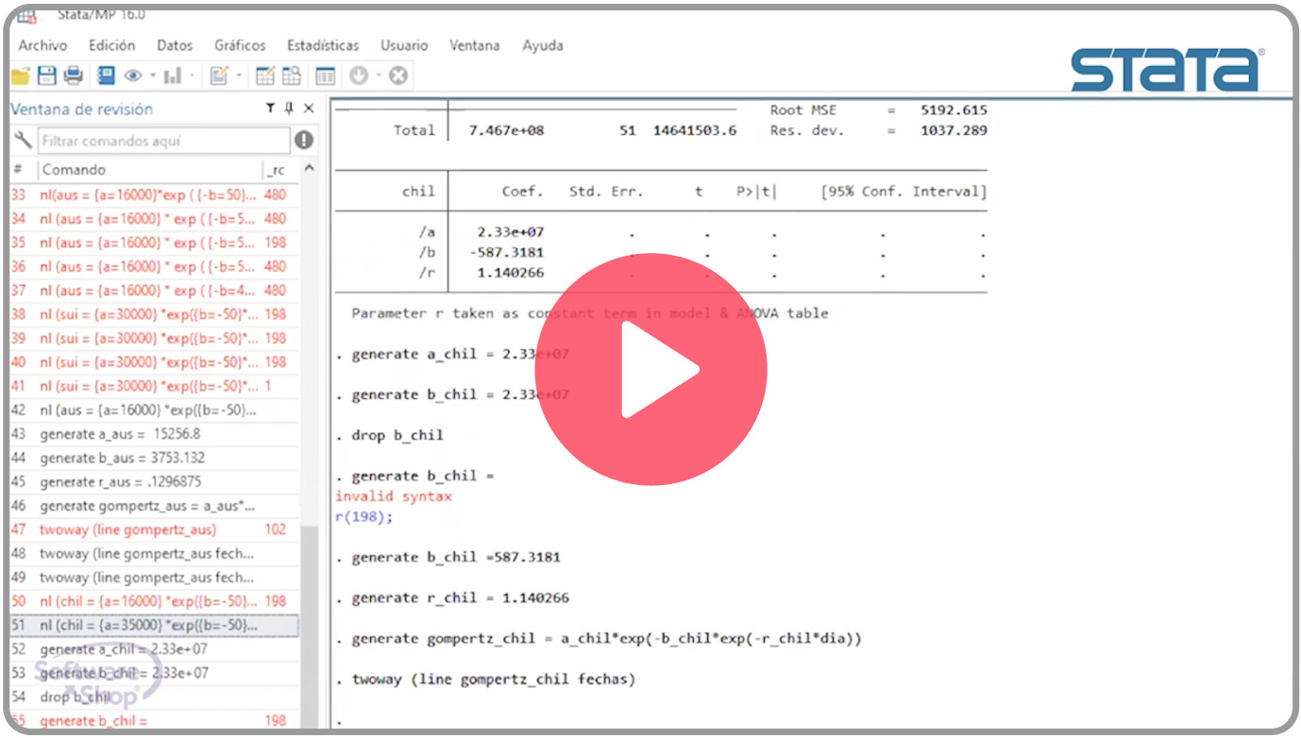Click the Print icon in toolbar
1301x738 pixels.
click(73, 75)
